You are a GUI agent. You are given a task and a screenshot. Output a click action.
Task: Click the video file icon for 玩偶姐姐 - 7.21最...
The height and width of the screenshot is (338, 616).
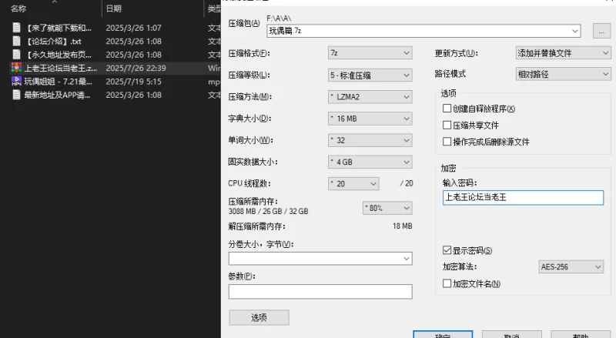pyautogui.click(x=16, y=81)
